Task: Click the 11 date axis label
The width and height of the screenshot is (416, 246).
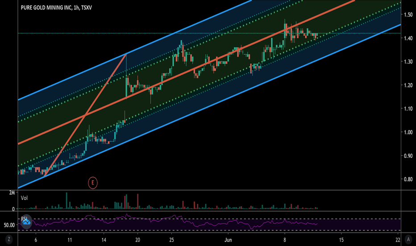Action: 70,240
